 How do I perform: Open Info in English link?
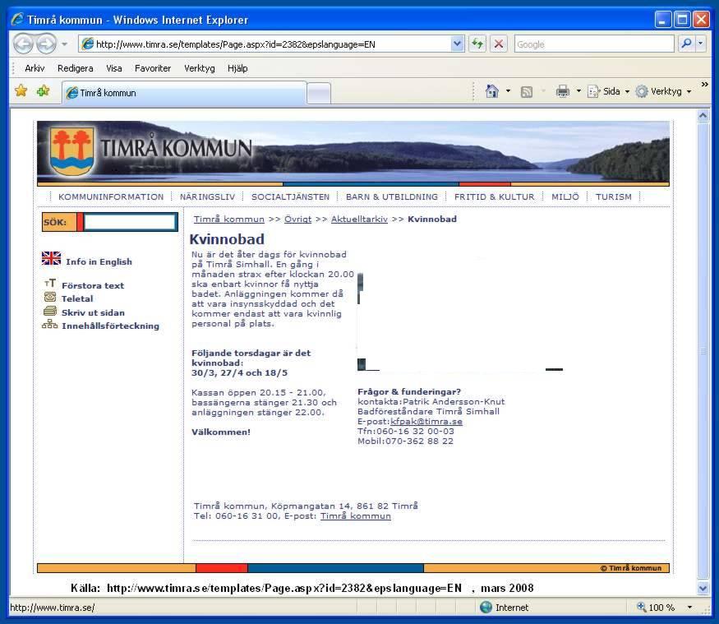[99, 261]
